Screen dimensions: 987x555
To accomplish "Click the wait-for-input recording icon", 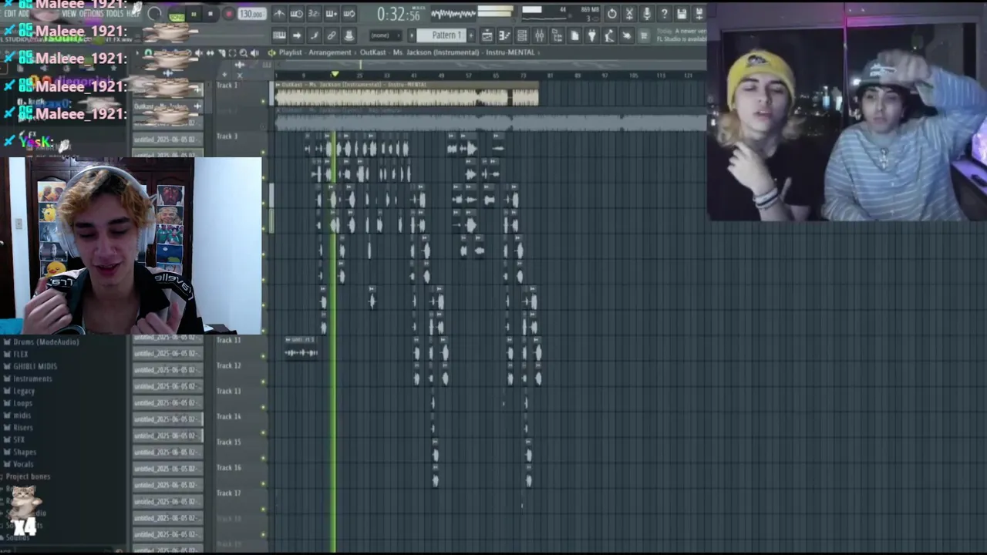I will [296, 14].
